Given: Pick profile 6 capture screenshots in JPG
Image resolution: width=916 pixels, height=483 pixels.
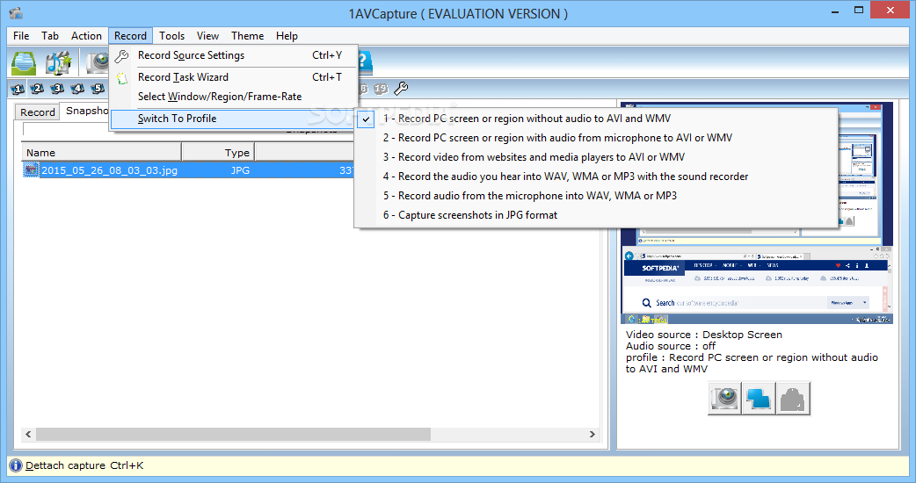Looking at the screenshot, I should tap(596, 214).
